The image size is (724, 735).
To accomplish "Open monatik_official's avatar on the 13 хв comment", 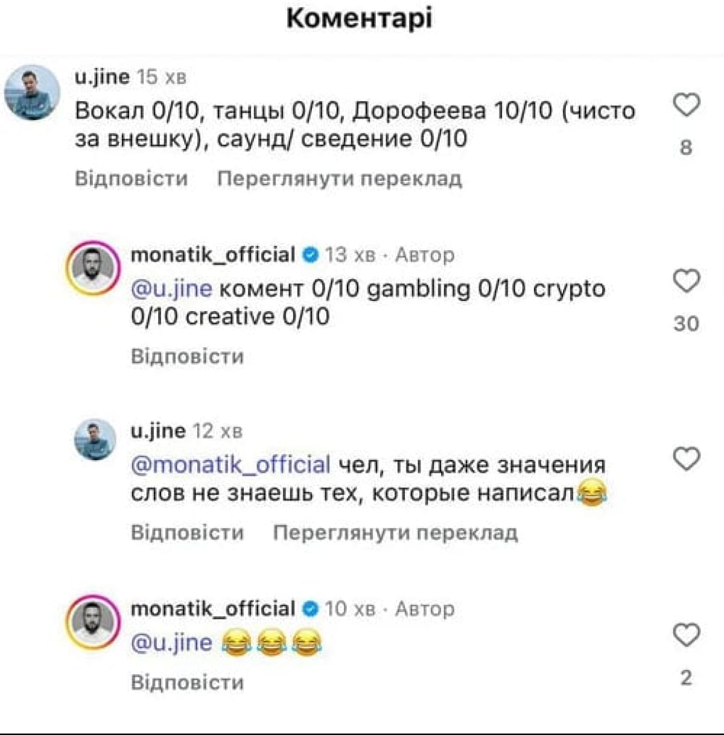I will point(92,268).
